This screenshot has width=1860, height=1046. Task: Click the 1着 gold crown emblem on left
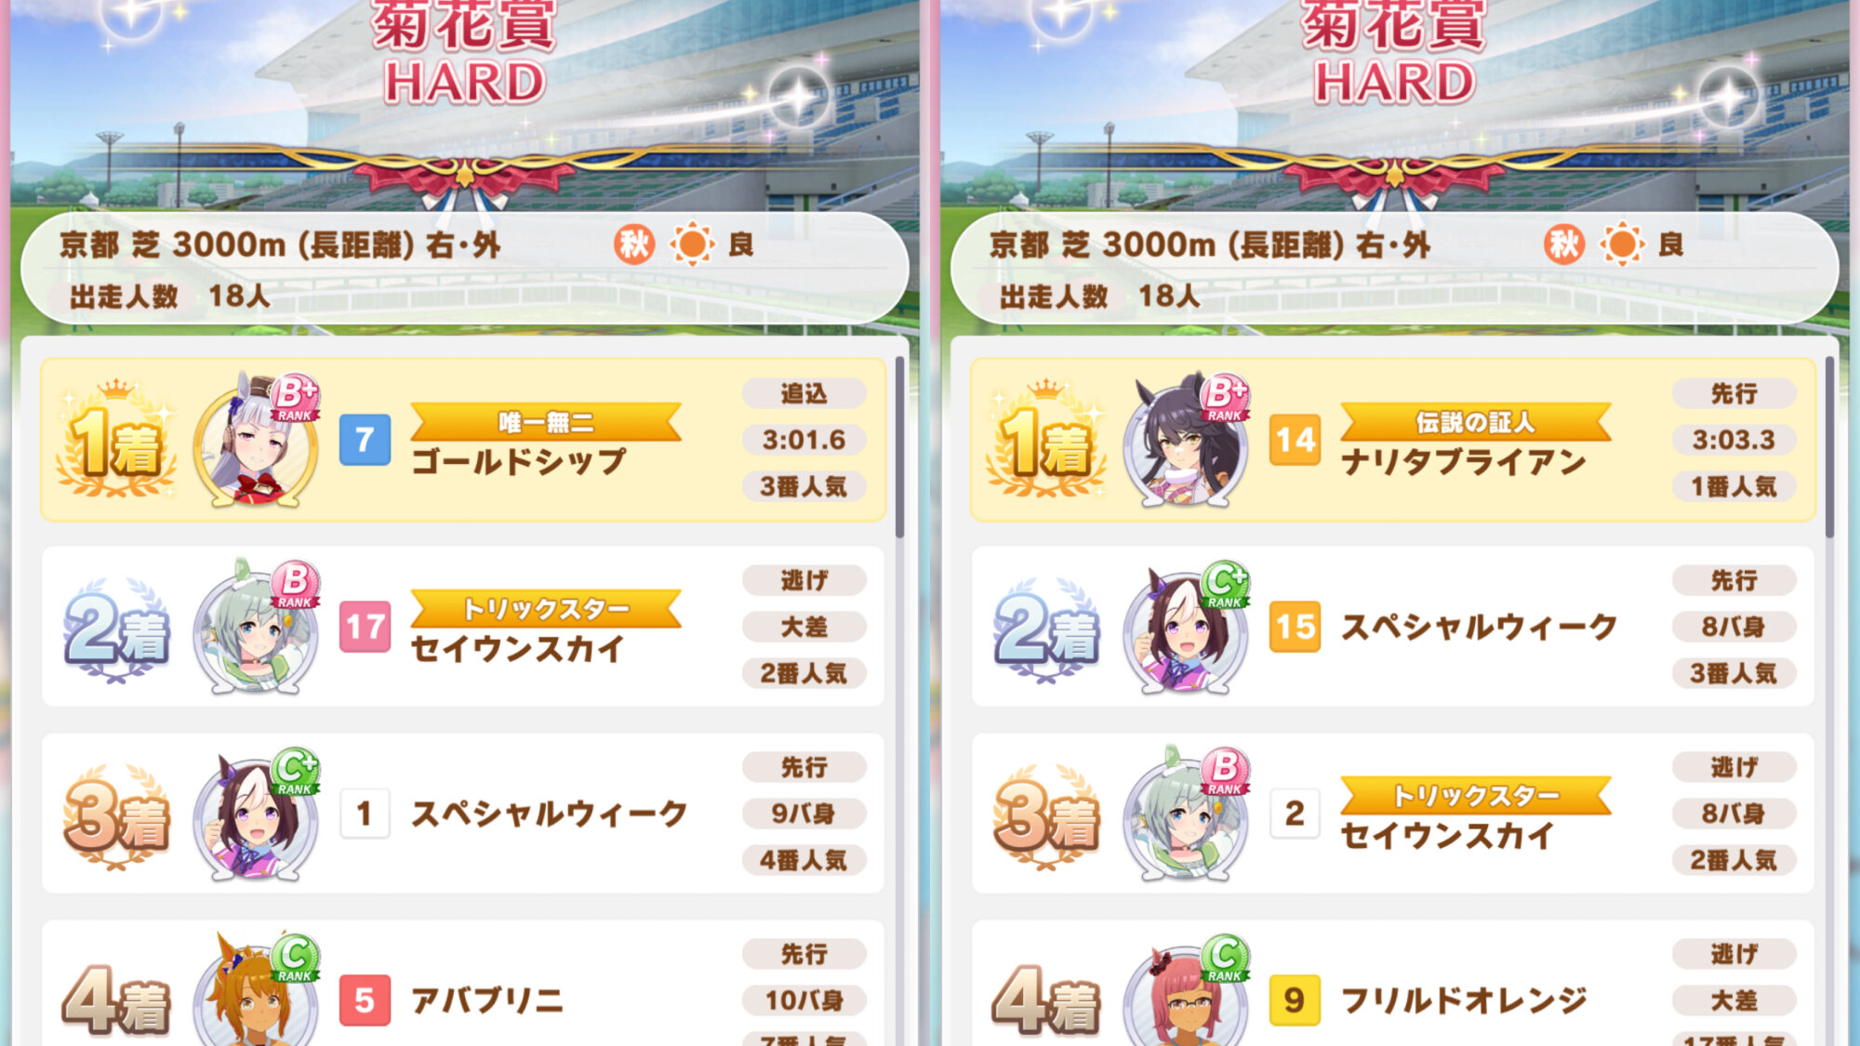point(116,439)
